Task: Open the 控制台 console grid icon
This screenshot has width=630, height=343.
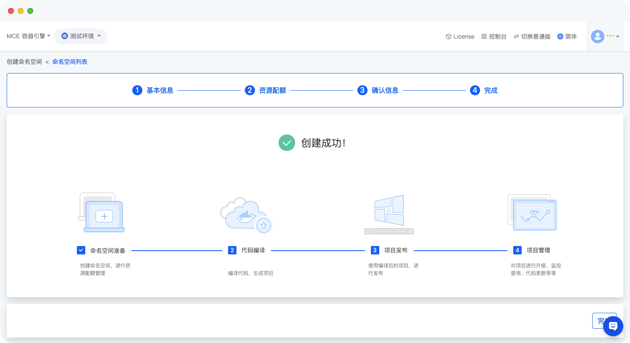Action: click(484, 37)
